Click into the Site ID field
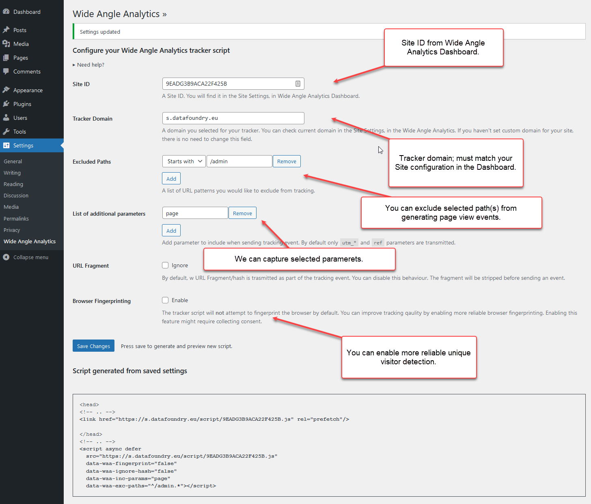This screenshot has height=504, width=591. pyautogui.click(x=233, y=84)
